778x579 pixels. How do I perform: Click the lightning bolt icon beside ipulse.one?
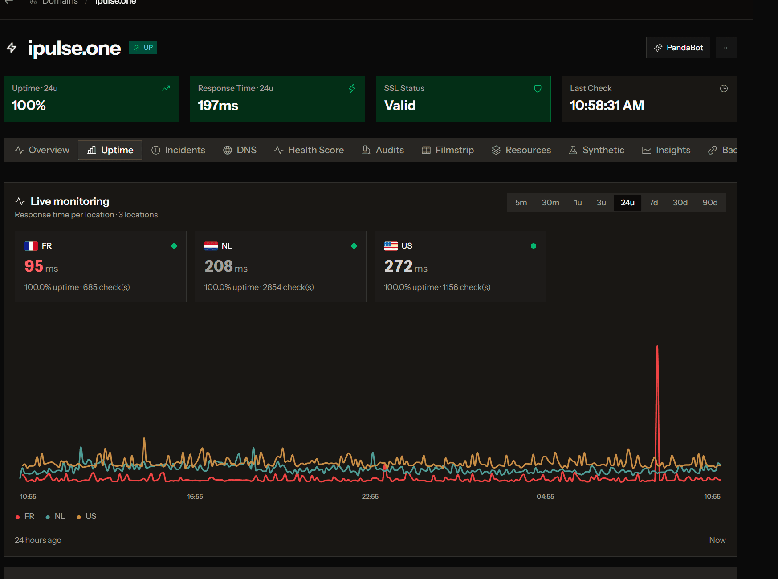tap(12, 48)
